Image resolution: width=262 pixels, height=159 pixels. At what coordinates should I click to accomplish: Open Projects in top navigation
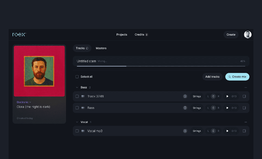point(122,35)
